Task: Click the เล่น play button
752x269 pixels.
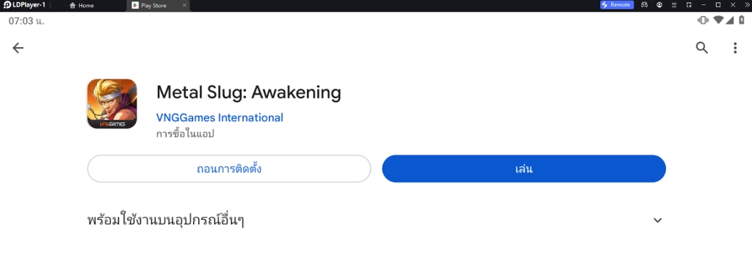Action: pyautogui.click(x=524, y=169)
